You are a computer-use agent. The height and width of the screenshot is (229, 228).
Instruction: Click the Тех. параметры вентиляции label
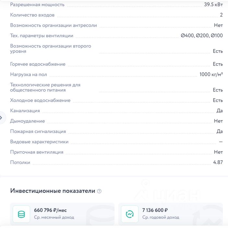[42, 36]
